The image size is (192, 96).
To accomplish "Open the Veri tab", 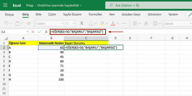I will (x=112, y=14).
